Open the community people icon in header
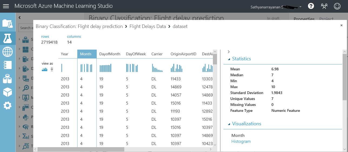The image size is (348, 152). tap(324, 6)
